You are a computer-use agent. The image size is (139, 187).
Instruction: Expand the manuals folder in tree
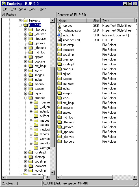click(x=25, y=84)
